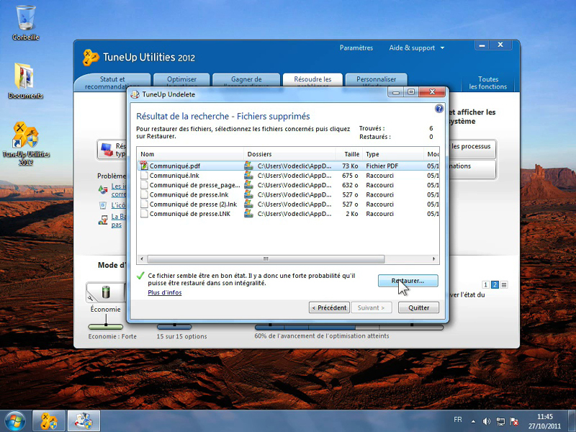576x432 pixels.
Task: Select the Communiqué de presse (2).lnk row
Action: 288,204
